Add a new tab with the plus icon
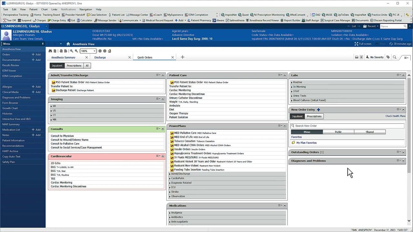413x232 pixels. [182, 57]
